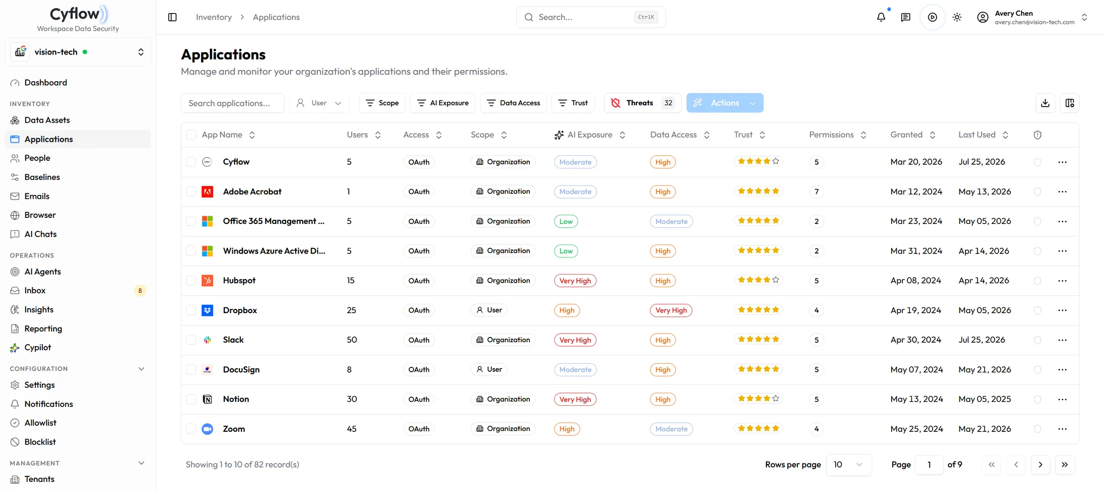Check the Slack row checkbox
Image resolution: width=1104 pixels, height=490 pixels.
click(x=191, y=340)
